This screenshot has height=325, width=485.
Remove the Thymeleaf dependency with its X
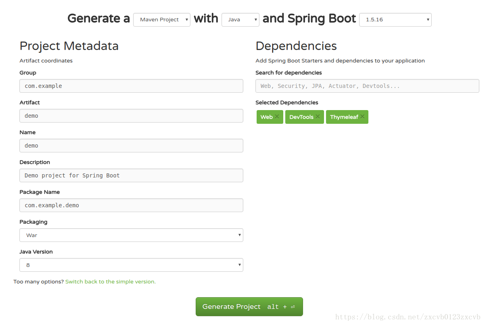(362, 117)
